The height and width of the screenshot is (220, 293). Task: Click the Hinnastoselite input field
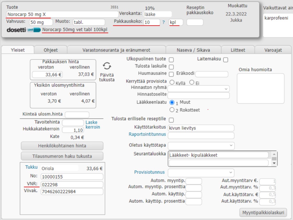(199, 95)
